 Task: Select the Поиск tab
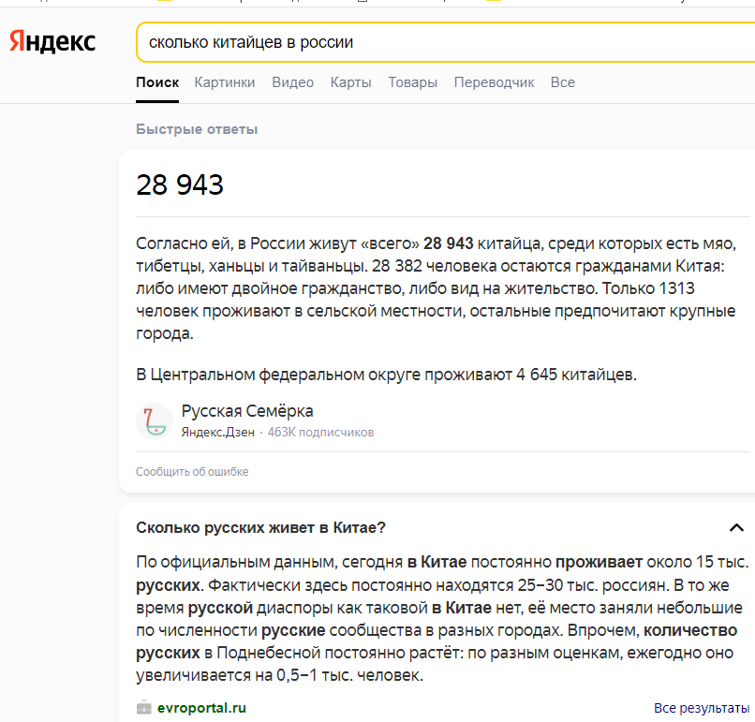pos(157,82)
